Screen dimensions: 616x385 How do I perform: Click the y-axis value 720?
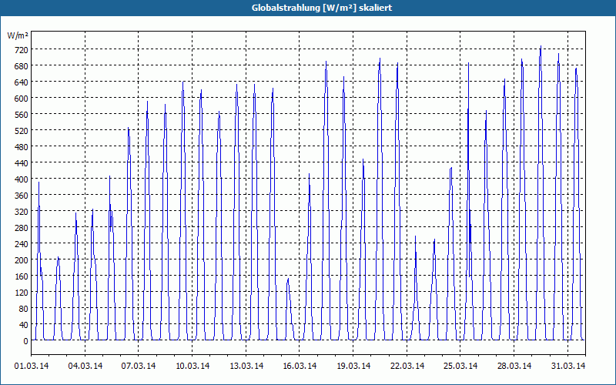[x=22, y=50]
